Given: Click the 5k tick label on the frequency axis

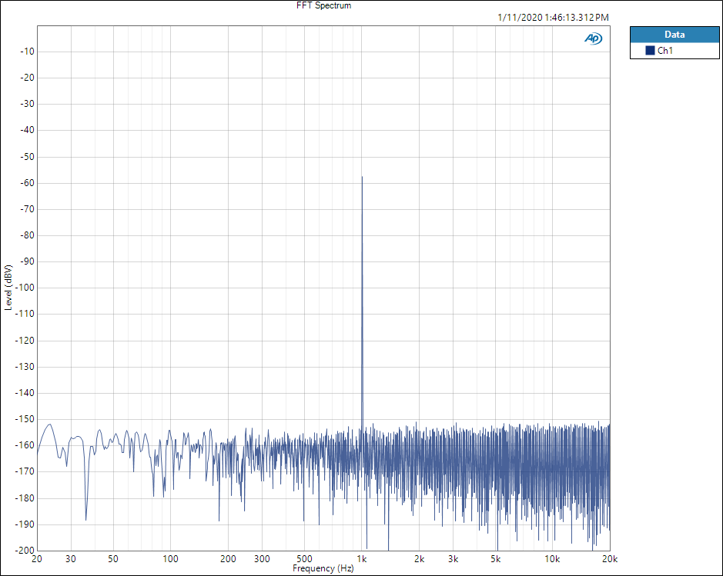Looking at the screenshot, I should (496, 559).
